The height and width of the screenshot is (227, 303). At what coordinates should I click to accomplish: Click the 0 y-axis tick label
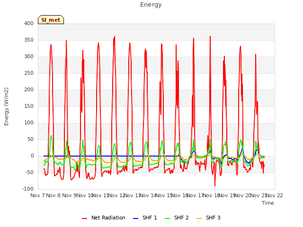[x=32, y=156]
